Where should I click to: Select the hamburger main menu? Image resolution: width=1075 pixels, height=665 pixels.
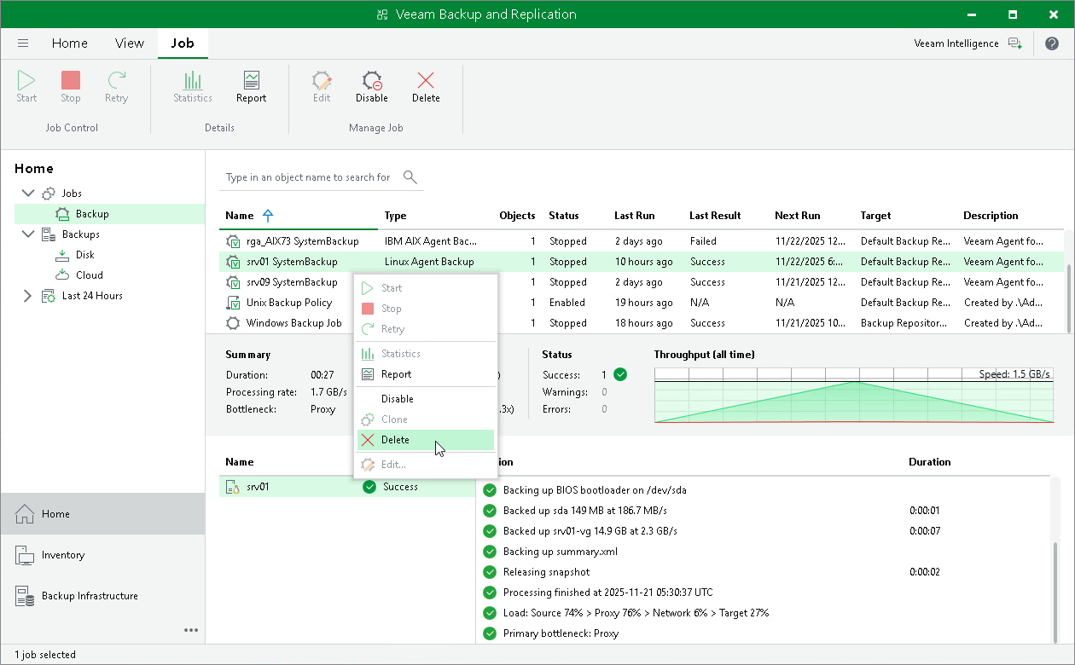pos(23,43)
